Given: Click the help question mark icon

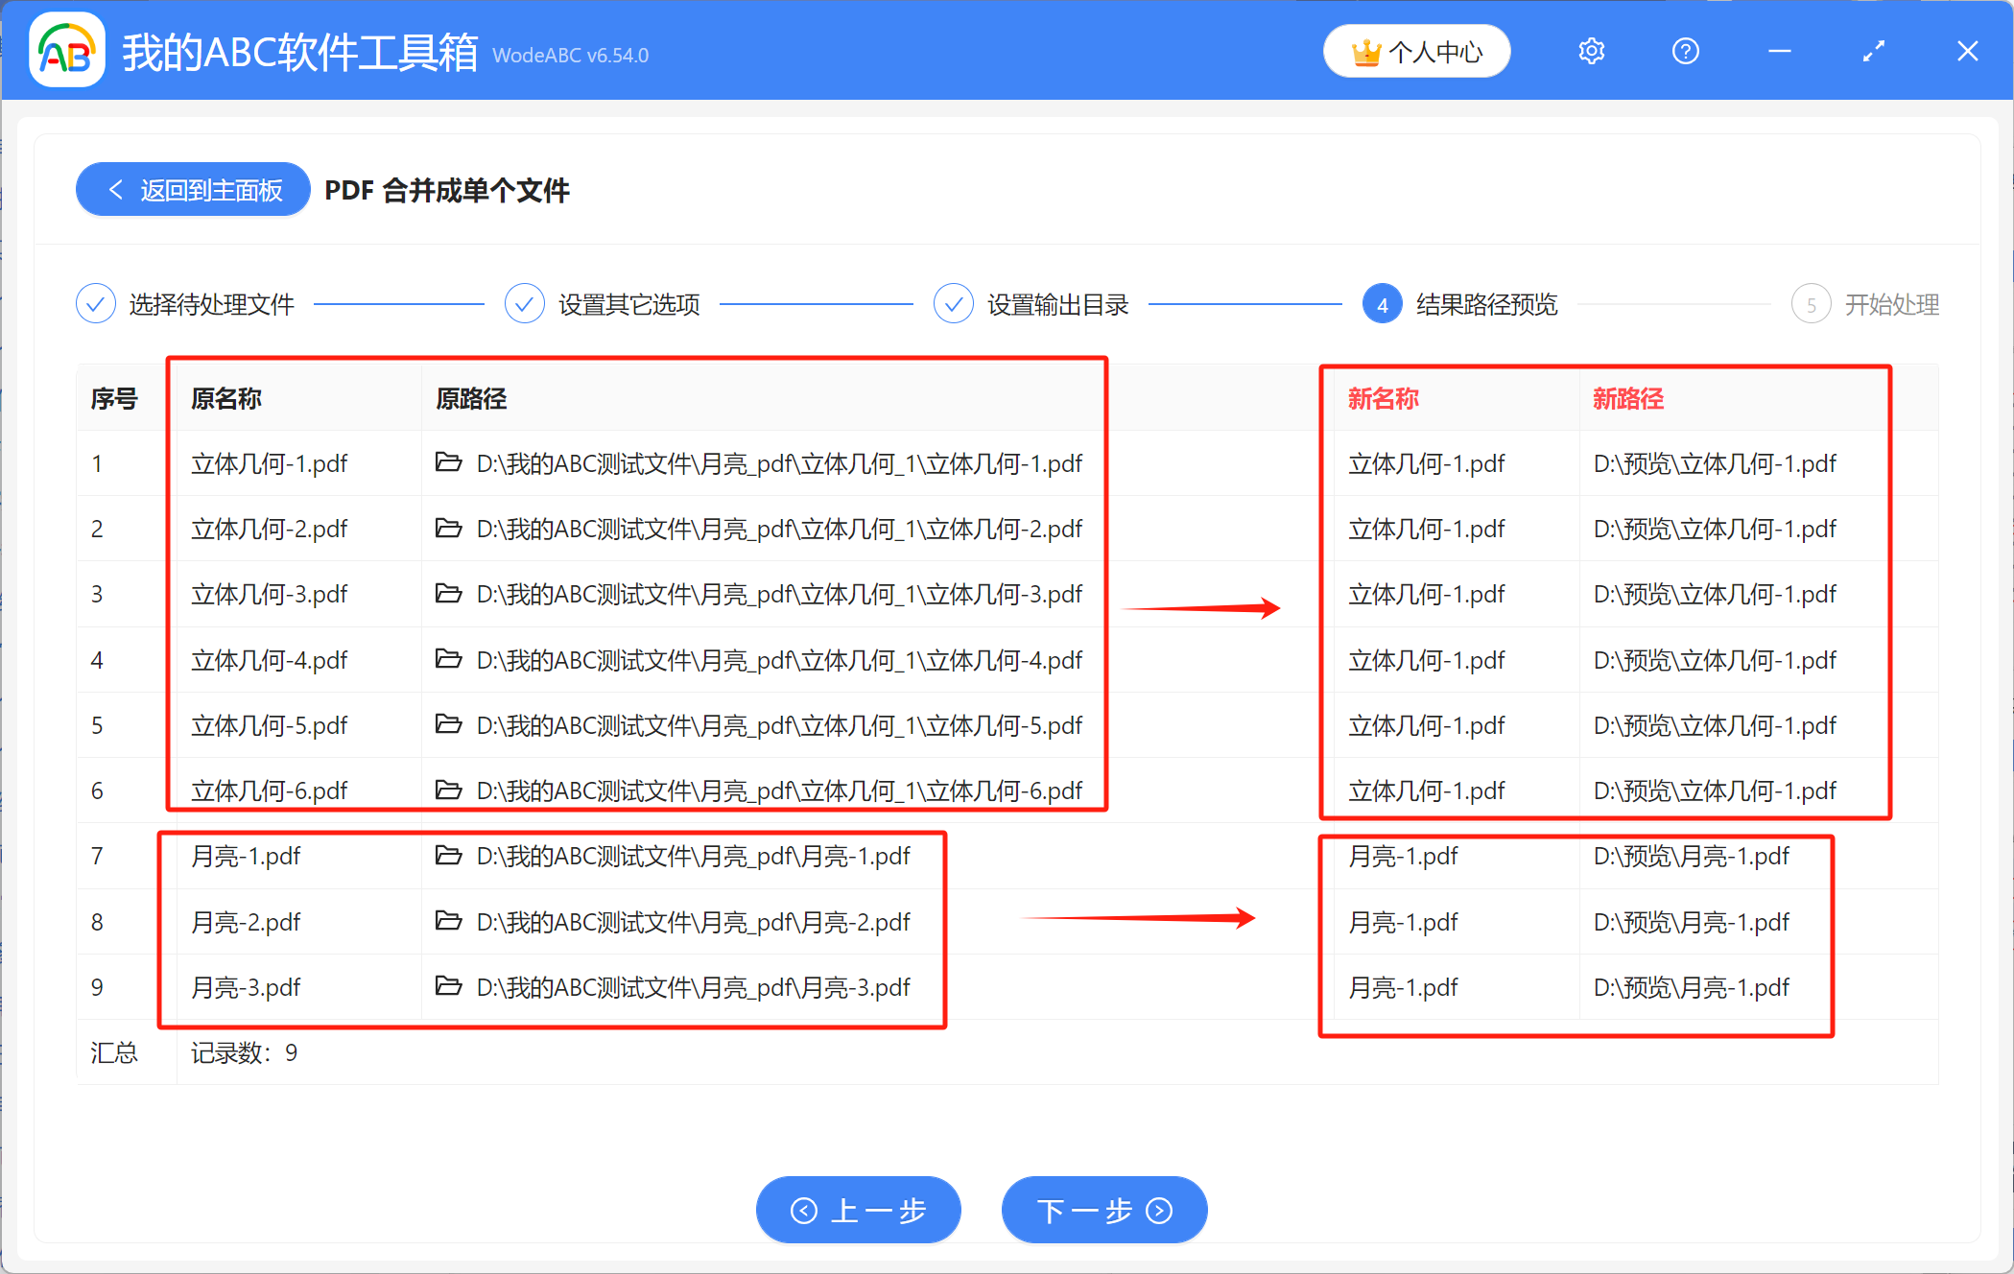Looking at the screenshot, I should tap(1685, 51).
